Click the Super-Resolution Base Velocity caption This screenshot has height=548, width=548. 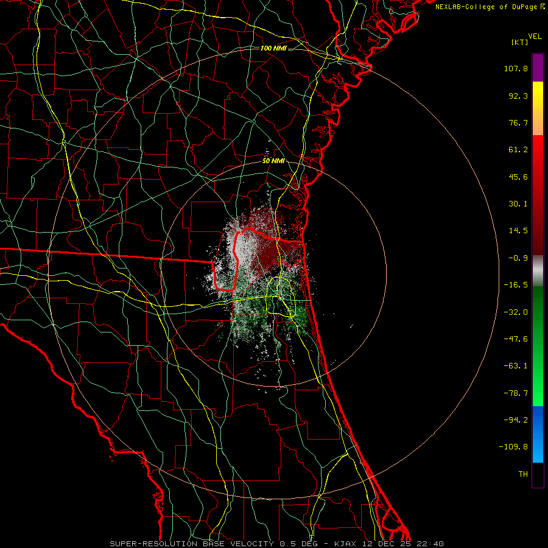tap(276, 544)
